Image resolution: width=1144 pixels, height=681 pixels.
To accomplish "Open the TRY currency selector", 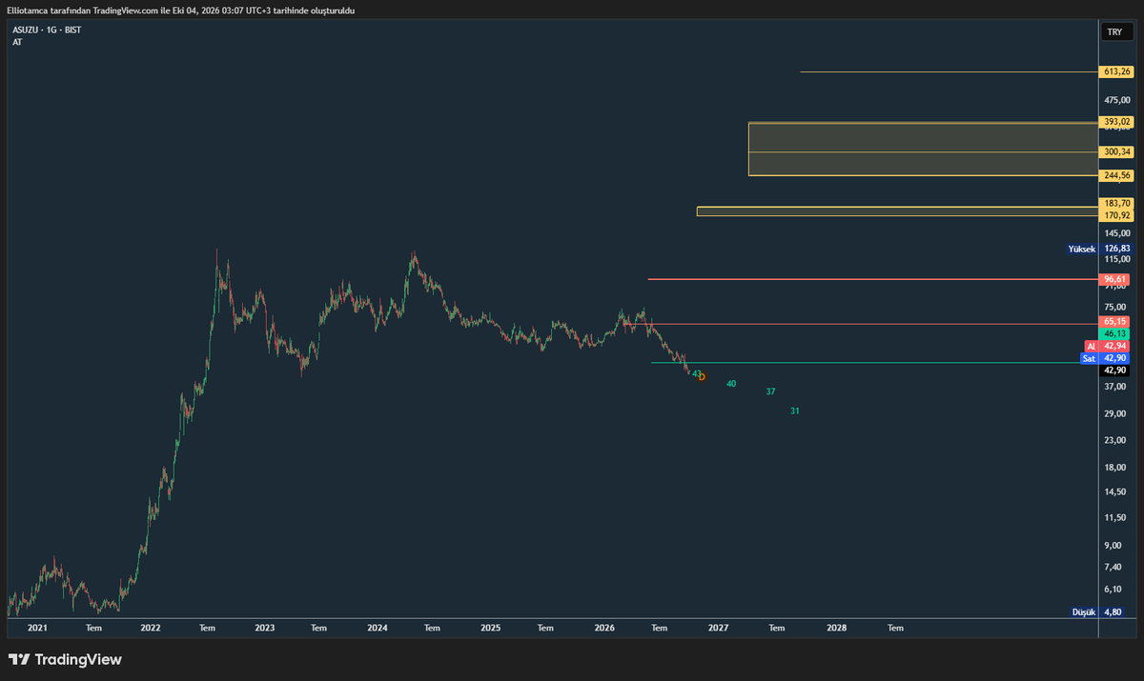I will (1114, 32).
